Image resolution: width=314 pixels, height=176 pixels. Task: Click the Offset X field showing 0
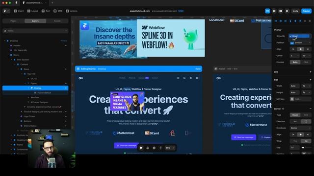295,56
